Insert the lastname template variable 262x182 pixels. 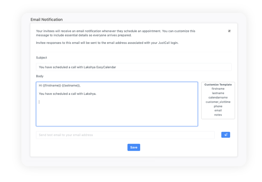[x=218, y=93]
